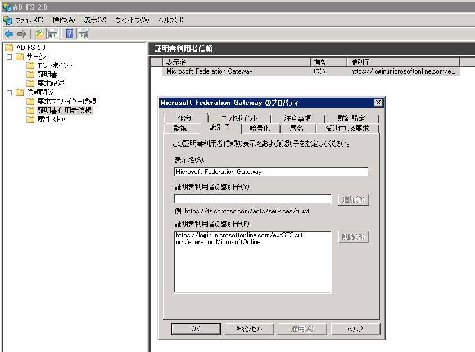The image size is (475, 352).
Task: Click the AD FS 2.0 title bar icon
Action: pyautogui.click(x=7, y=7)
